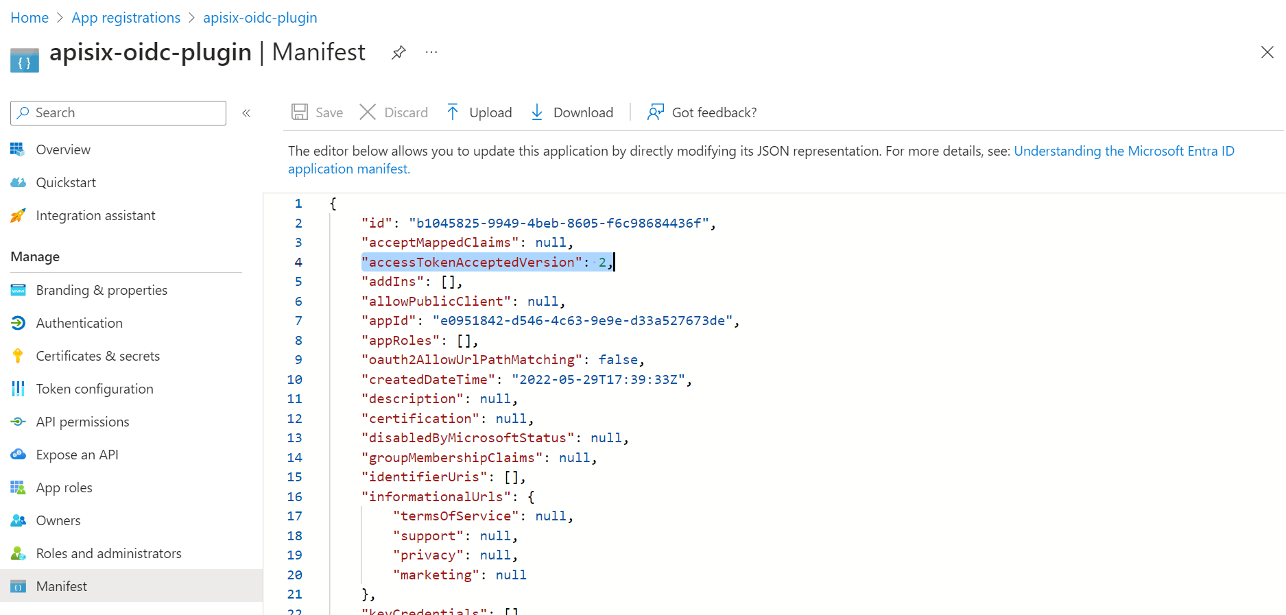Click the Expose an API cloud icon
Viewport: 1286px width, 615px height.
click(x=18, y=455)
